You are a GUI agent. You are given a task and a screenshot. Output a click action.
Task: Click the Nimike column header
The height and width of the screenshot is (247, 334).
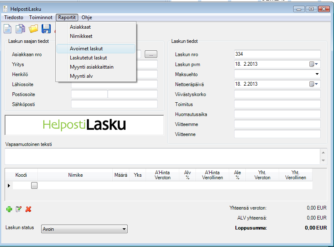coord(75,175)
